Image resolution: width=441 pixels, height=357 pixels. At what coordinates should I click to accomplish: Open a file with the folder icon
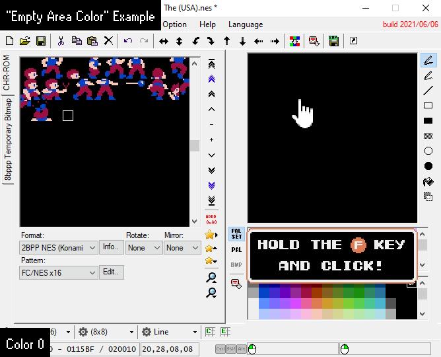pos(25,41)
